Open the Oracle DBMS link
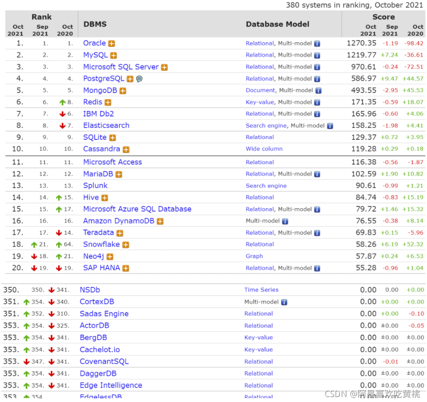The image size is (427, 402). click(x=94, y=43)
